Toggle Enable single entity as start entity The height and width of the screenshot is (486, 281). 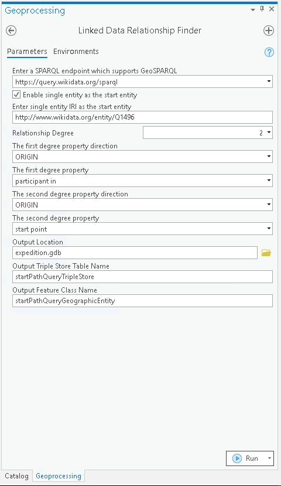16,94
